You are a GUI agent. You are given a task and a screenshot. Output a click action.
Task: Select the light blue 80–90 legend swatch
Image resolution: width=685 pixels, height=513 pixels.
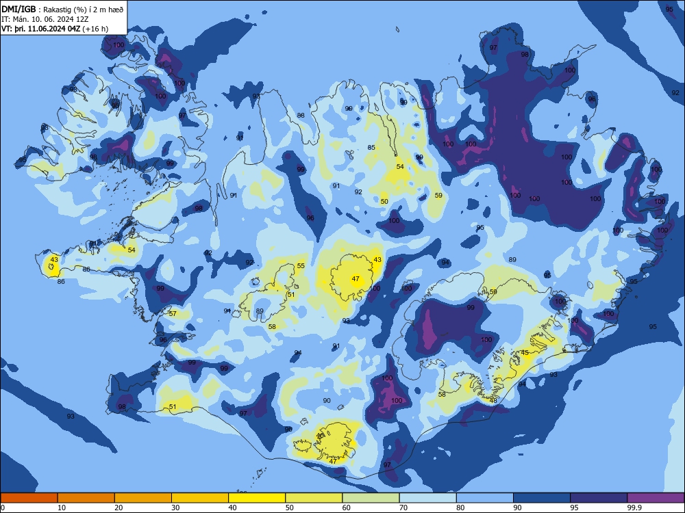[485, 498]
